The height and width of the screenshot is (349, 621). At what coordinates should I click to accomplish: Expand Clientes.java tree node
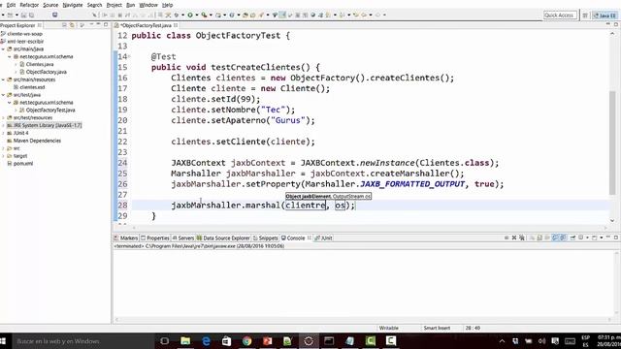pyautogui.click(x=16, y=64)
